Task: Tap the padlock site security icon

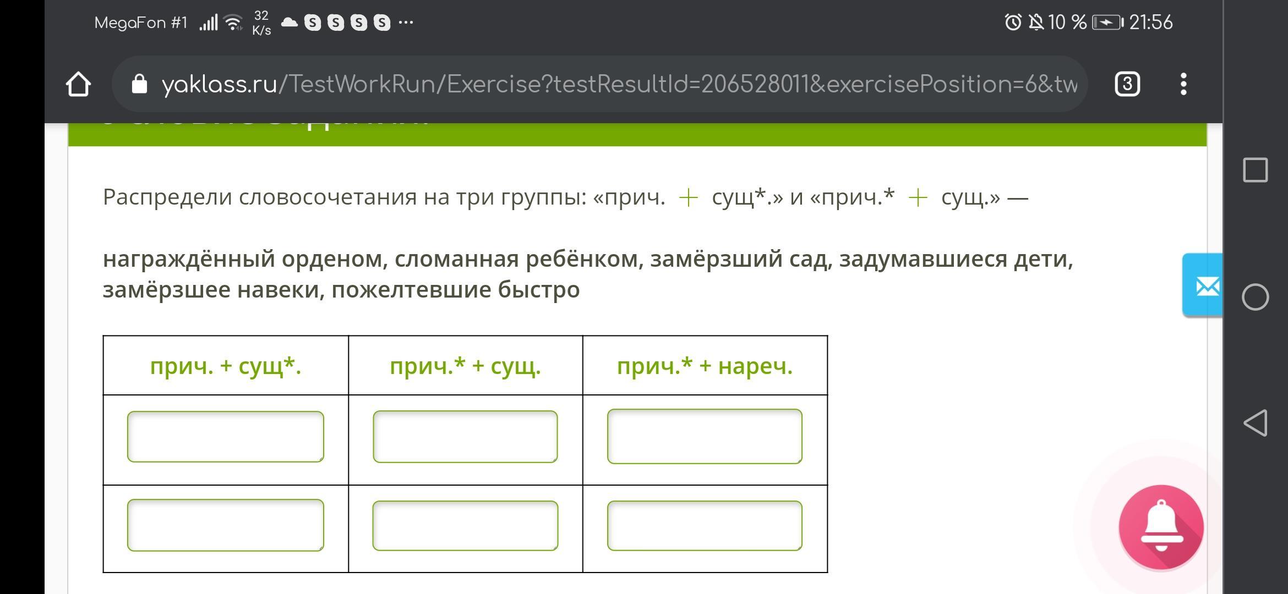Action: 139,84
